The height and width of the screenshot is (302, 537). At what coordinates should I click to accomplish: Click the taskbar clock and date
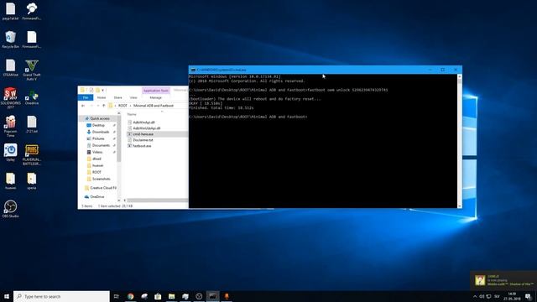(512, 296)
